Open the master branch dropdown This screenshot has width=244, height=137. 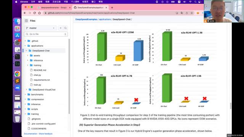[x=40, y=28]
